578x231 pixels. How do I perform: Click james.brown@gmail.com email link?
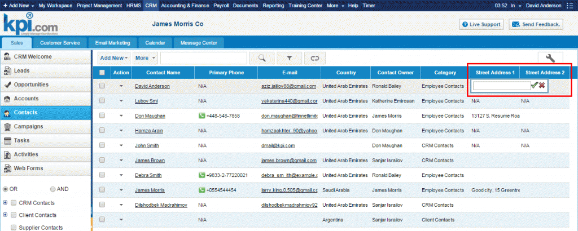pos(289,161)
